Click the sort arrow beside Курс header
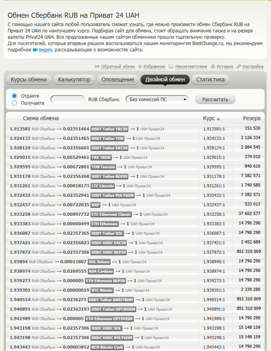271x351 pixels. coord(218,119)
